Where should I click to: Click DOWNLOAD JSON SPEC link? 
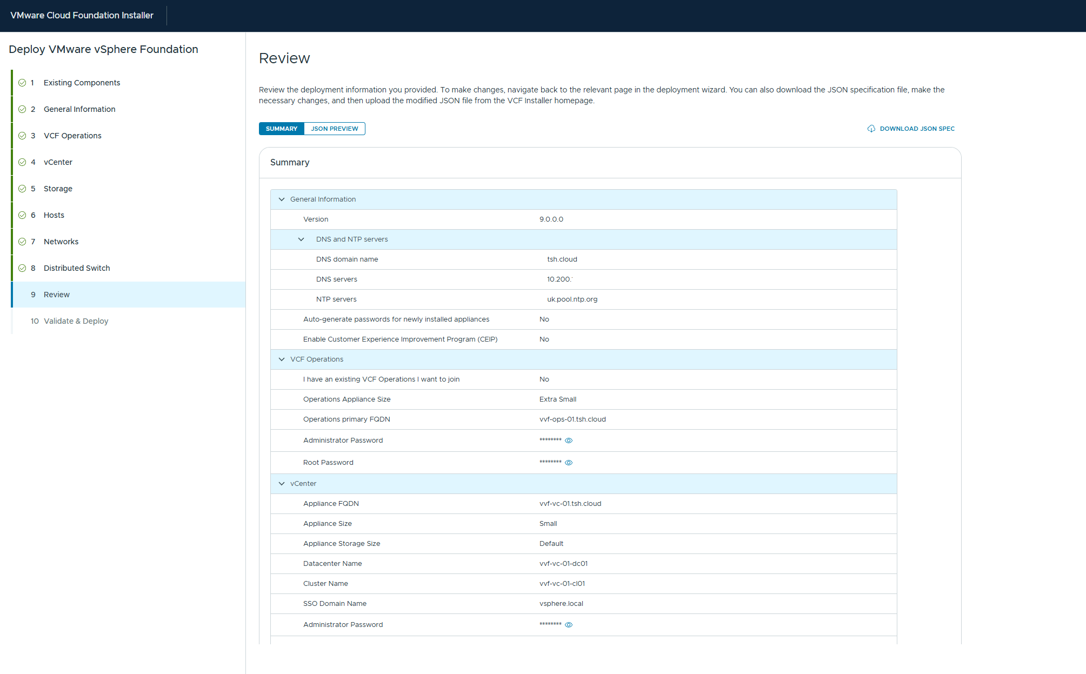[x=917, y=129]
